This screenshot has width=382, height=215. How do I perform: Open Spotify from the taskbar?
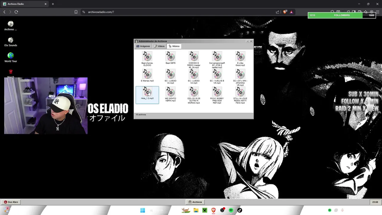[231, 210]
